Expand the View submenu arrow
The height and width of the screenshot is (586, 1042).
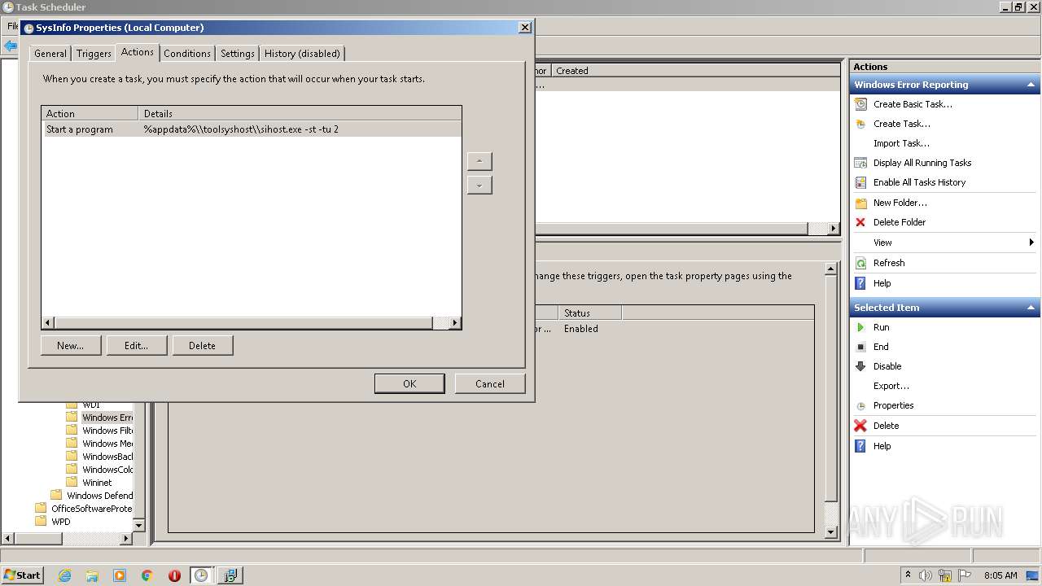[1031, 243]
